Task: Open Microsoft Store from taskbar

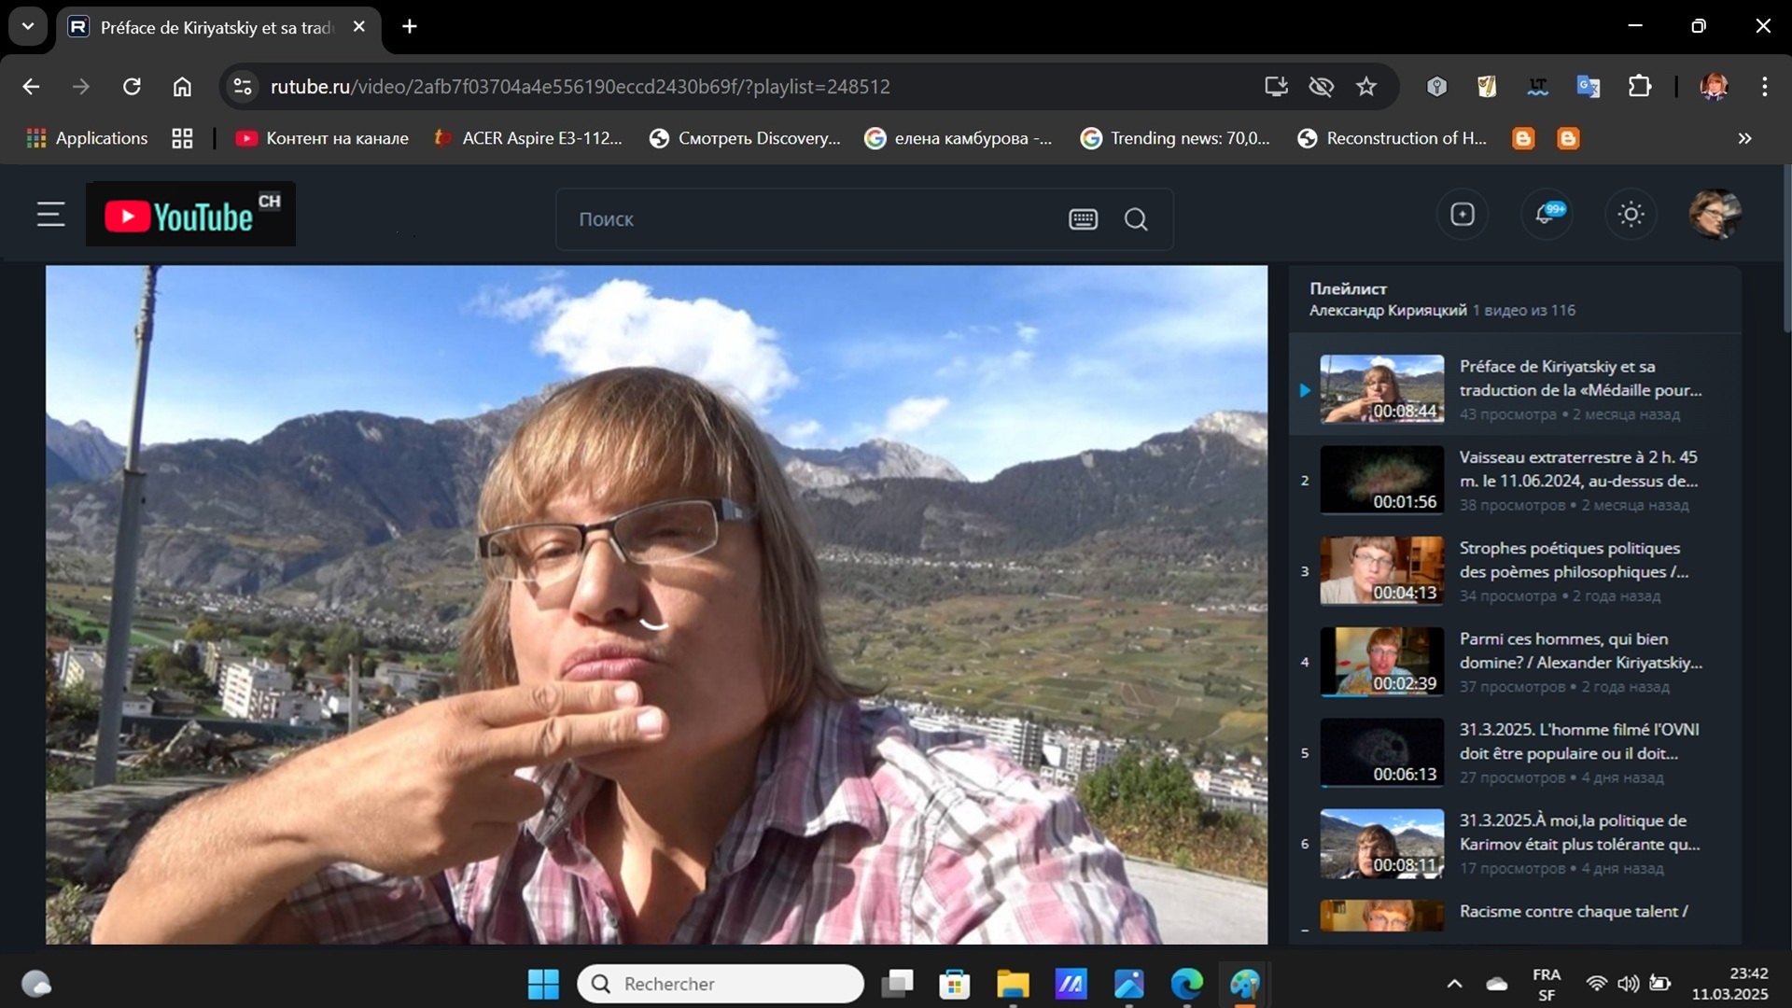Action: pyautogui.click(x=954, y=984)
